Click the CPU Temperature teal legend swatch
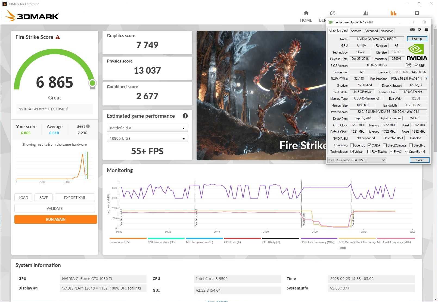The image size is (438, 302). [x=166, y=239]
